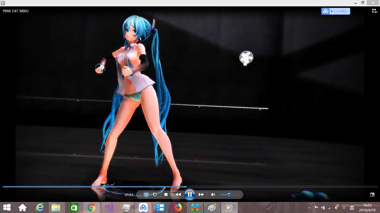Toggle shuffle mode in player controls
This screenshot has height=213, width=380.
tap(146, 195)
